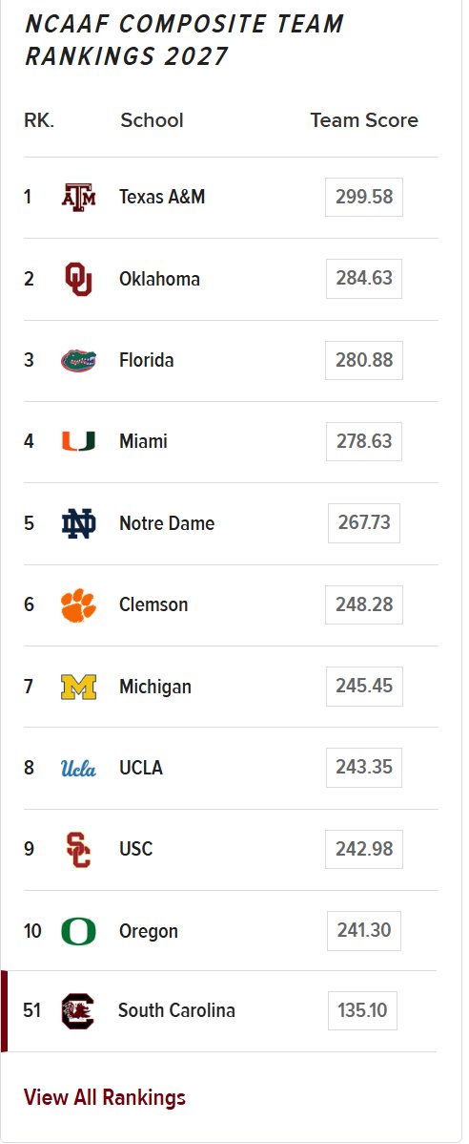Open the Notre Dame ND logo
The image size is (469, 1144).
pos(79,523)
